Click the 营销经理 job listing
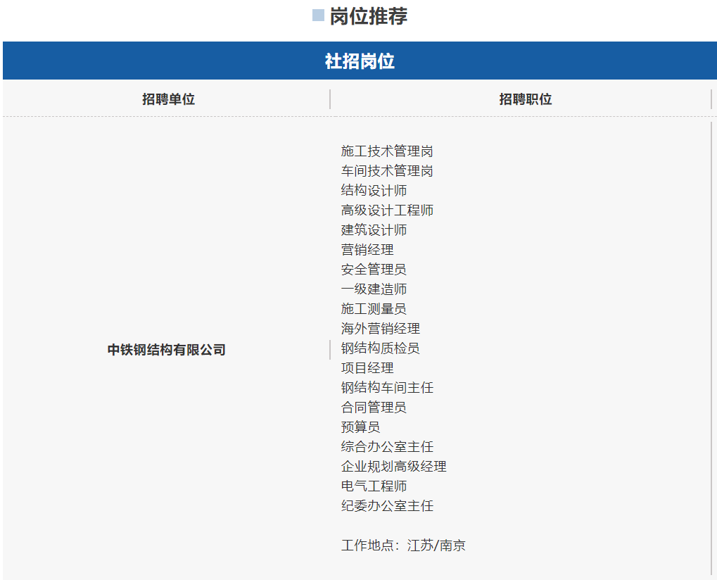 coord(367,249)
